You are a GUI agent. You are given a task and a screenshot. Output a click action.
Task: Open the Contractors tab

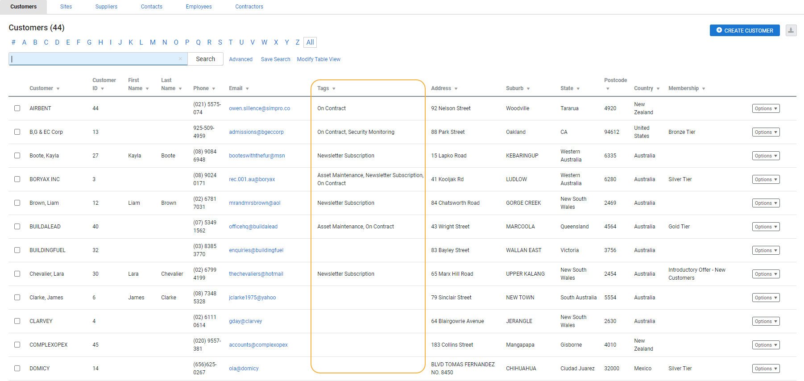249,7
